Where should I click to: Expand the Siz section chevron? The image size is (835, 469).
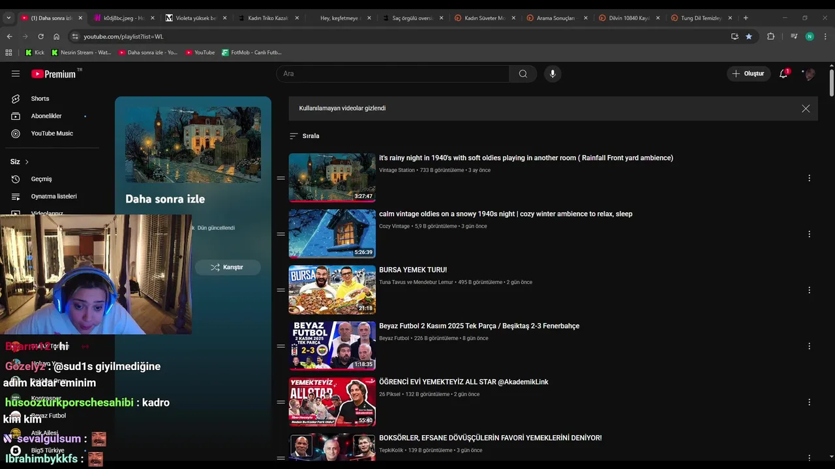pyautogui.click(x=27, y=162)
